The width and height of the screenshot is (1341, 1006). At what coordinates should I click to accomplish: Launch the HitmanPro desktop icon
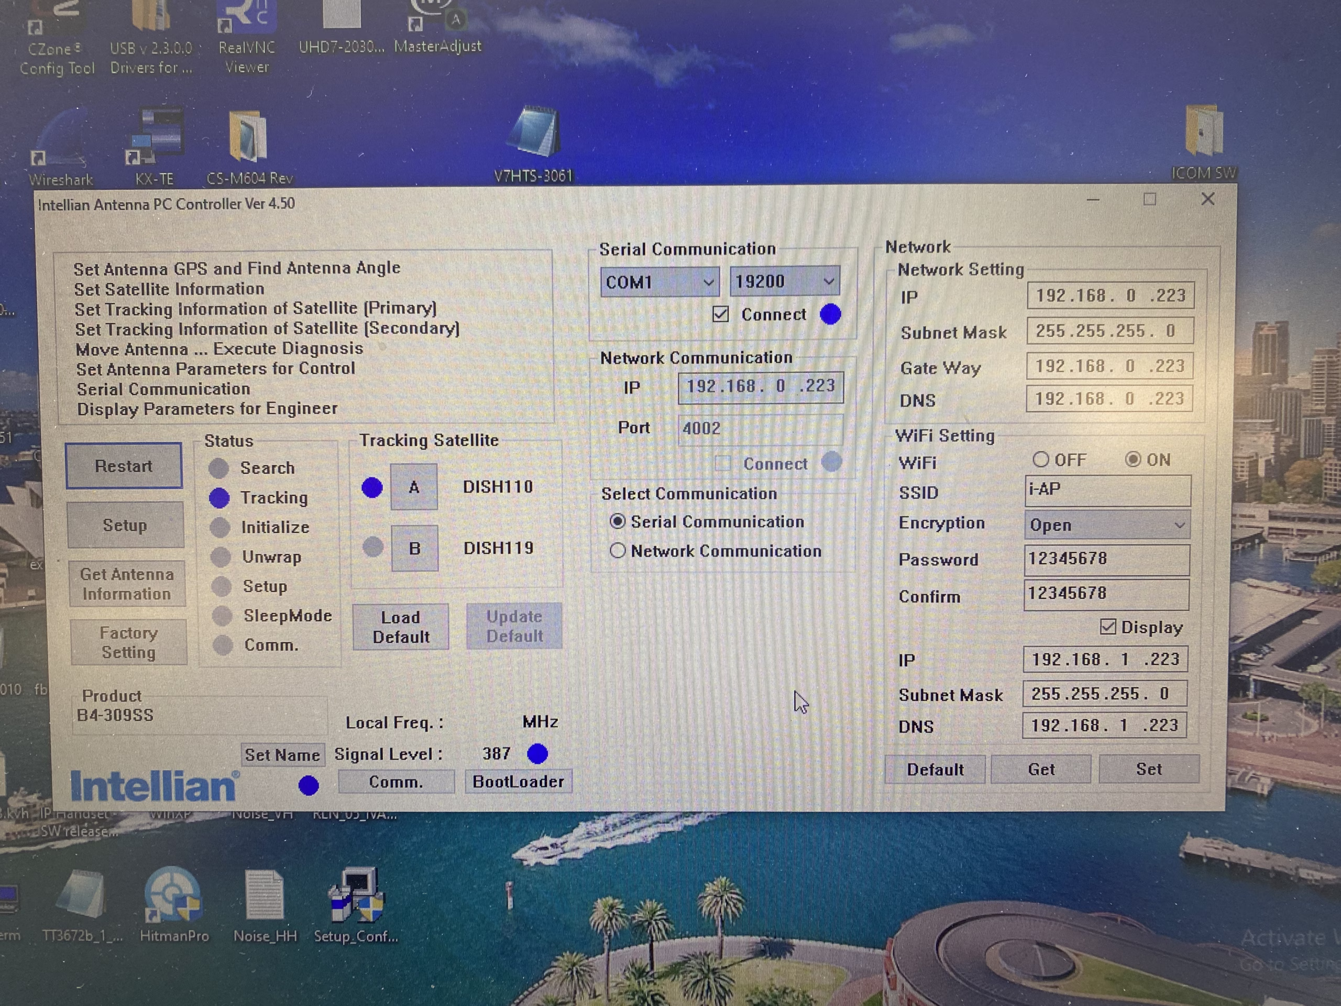click(174, 905)
